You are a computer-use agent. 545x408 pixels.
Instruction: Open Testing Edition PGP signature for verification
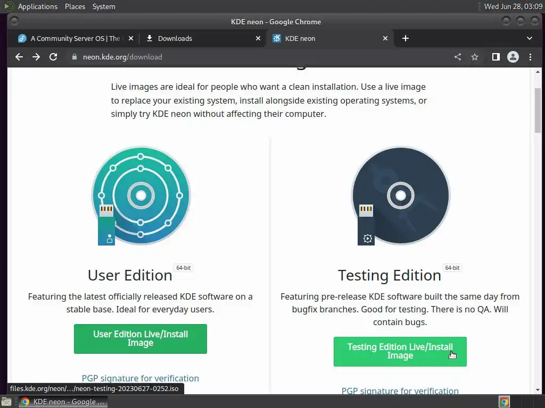400,390
